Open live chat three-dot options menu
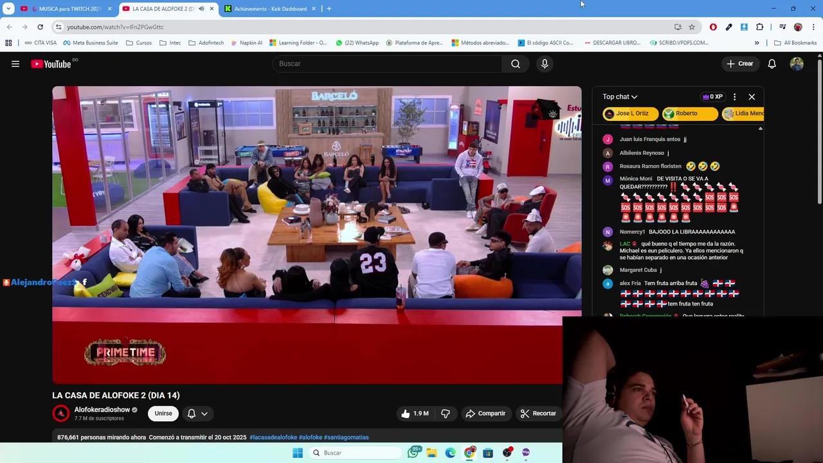823x463 pixels. coord(734,97)
